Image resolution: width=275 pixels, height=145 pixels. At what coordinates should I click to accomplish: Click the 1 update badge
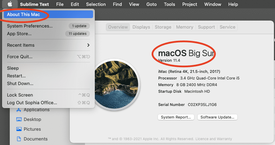coord(79,26)
